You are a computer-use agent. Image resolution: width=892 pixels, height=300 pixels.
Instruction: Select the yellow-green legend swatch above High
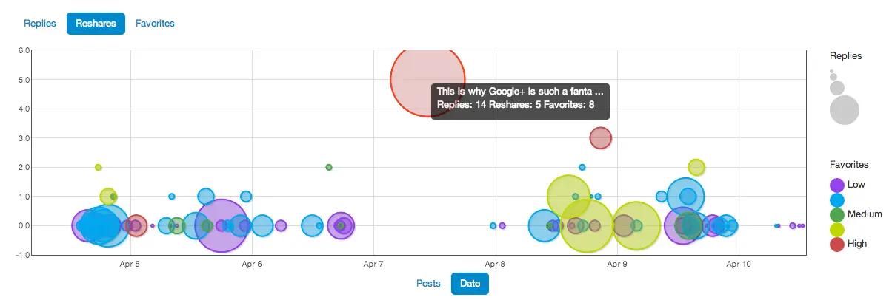(x=837, y=229)
